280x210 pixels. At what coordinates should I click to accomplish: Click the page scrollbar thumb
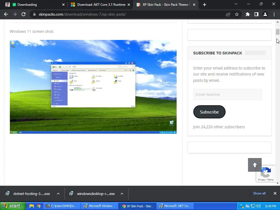(x=278, y=32)
